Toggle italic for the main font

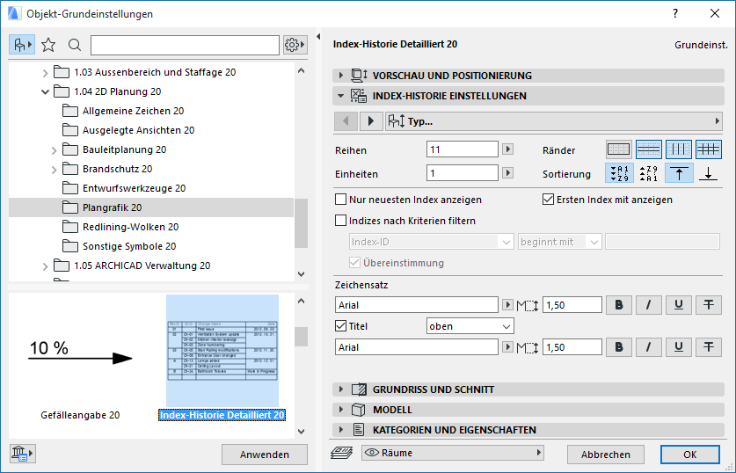click(649, 305)
